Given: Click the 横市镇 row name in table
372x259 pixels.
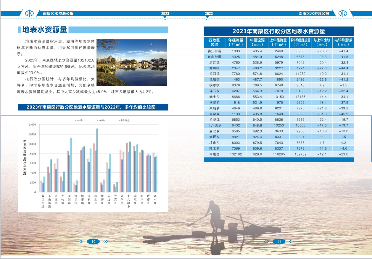Looking at the screenshot, I should [x=214, y=85].
